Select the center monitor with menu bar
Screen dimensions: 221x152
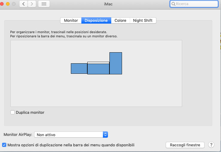[98, 69]
